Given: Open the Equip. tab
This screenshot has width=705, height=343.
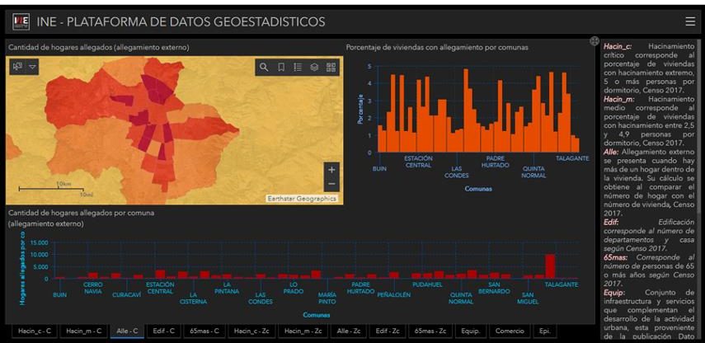Looking at the screenshot, I should tap(471, 331).
